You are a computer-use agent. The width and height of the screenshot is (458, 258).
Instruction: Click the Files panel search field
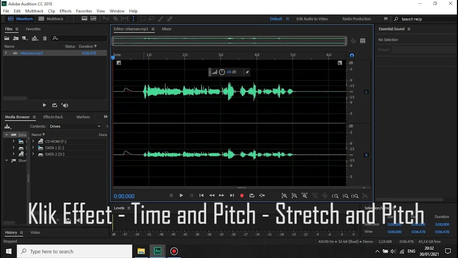coord(79,38)
